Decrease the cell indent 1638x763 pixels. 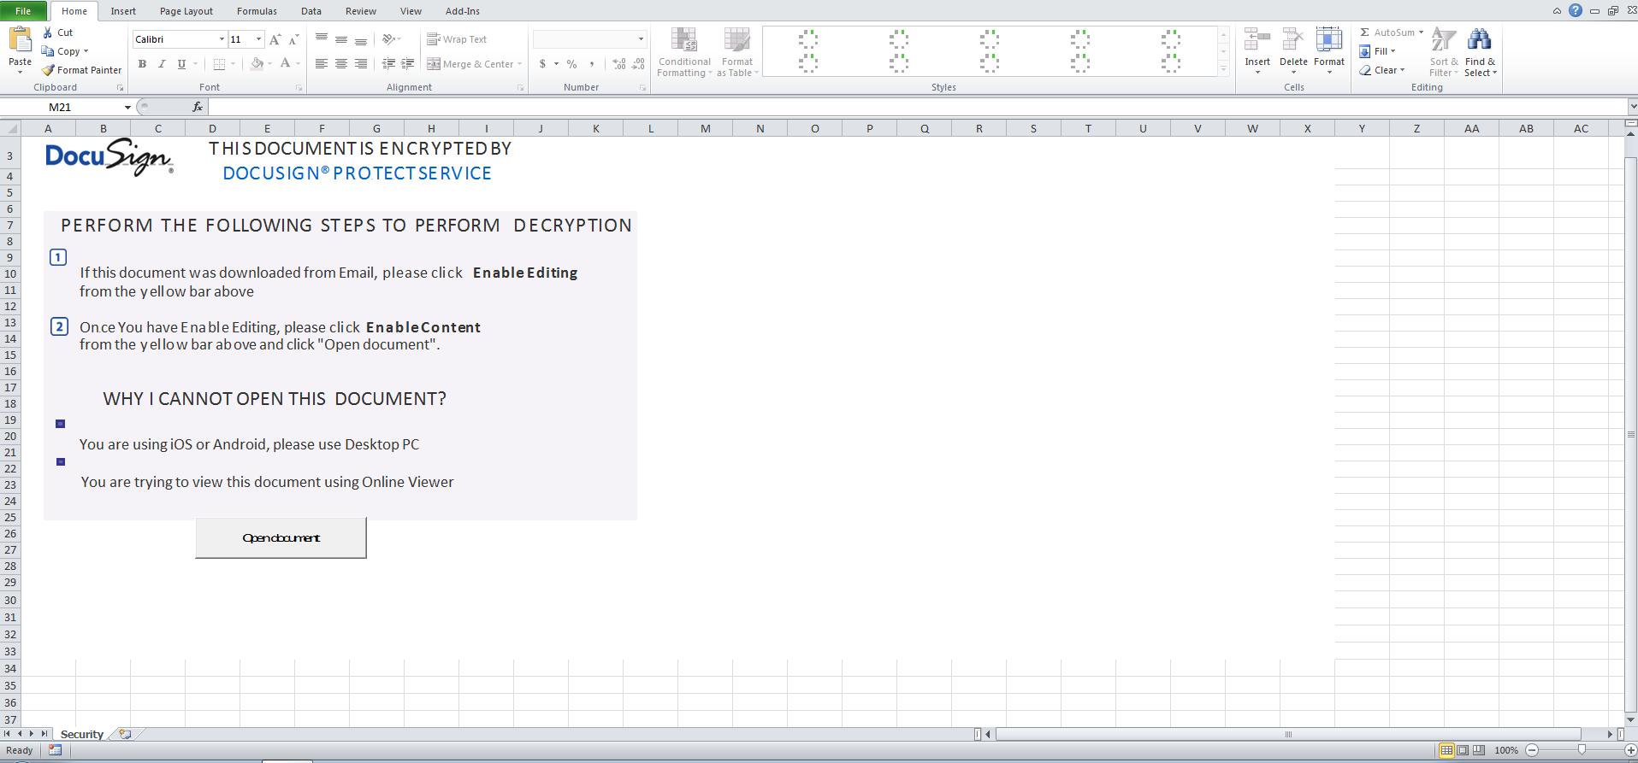click(x=388, y=64)
